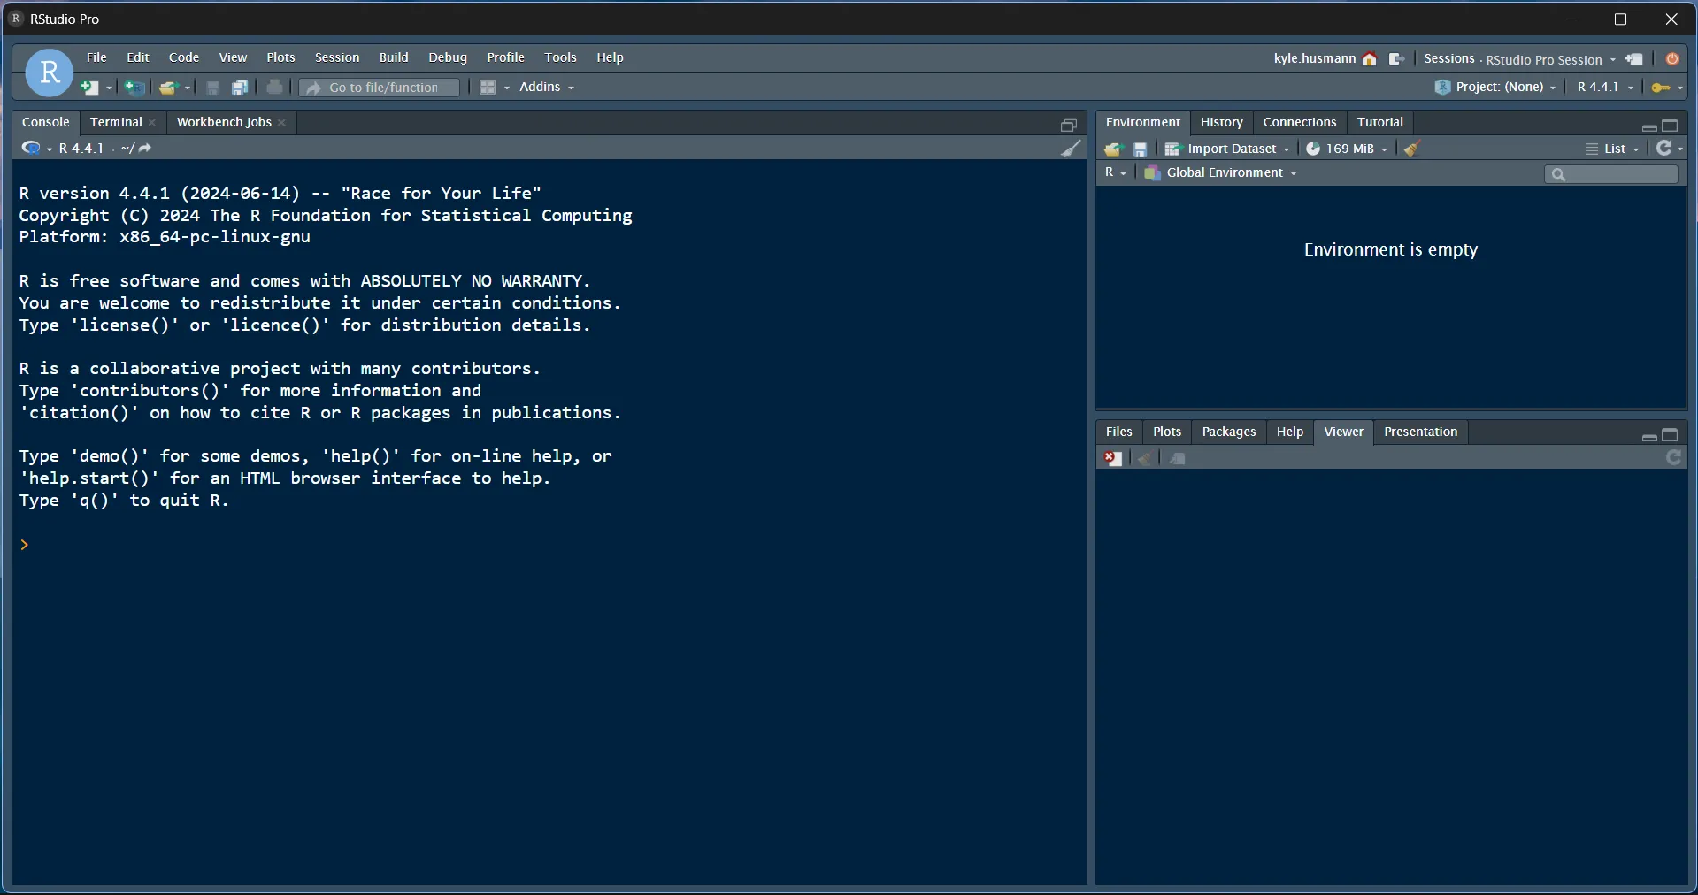Open the Code menu

coord(184,57)
